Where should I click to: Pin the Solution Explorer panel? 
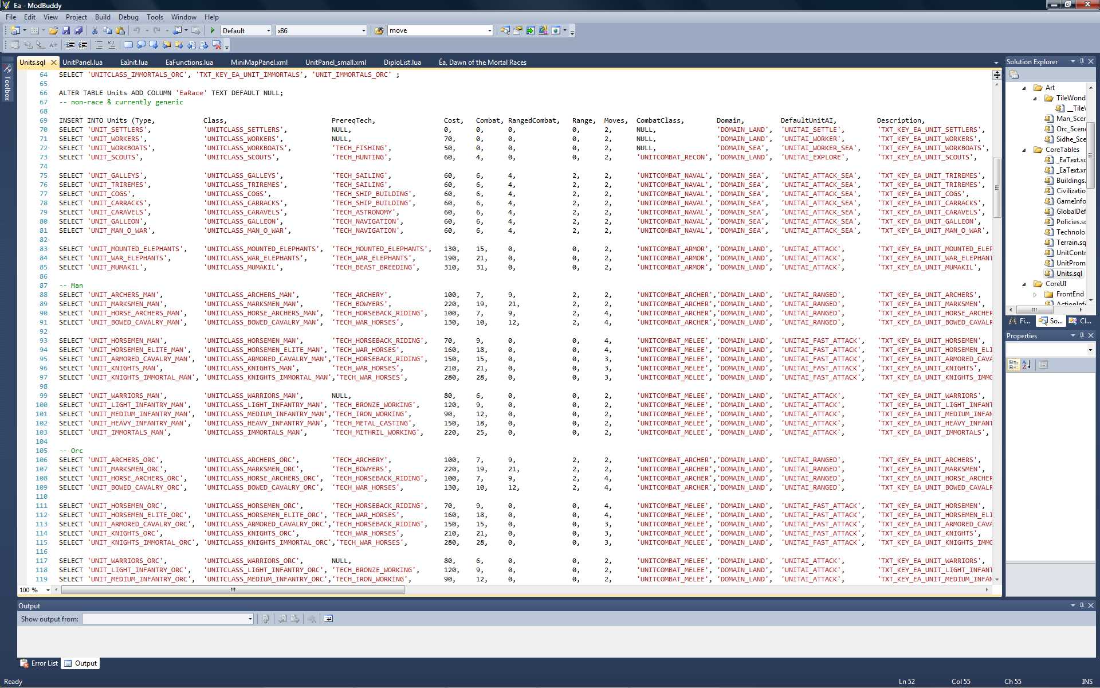click(x=1082, y=61)
